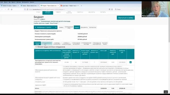Open Кабинет Эксперта in site navigation
Image resolution: width=170 pixels, height=95 pixels.
pyautogui.click(x=48, y=13)
